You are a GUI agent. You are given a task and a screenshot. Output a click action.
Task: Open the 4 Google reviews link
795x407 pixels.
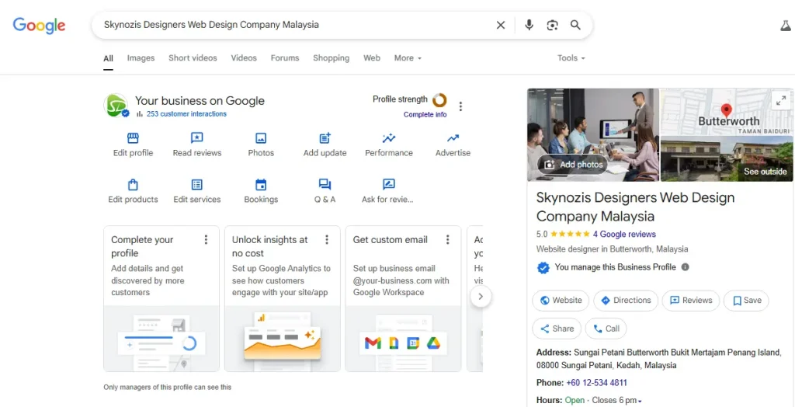tap(624, 234)
